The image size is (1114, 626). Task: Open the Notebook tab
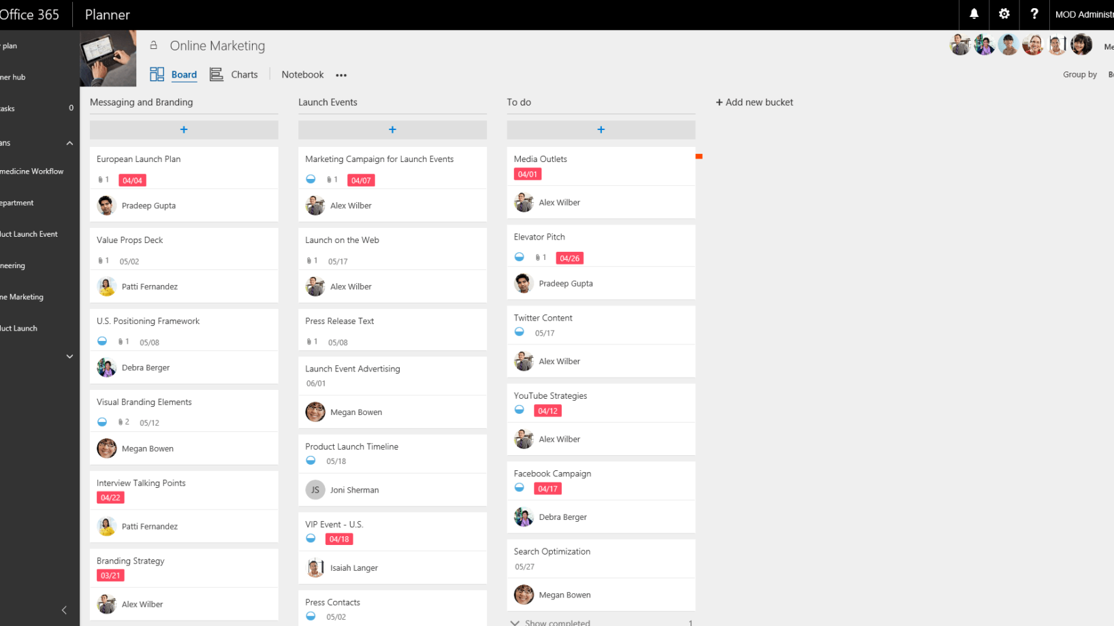pos(302,75)
